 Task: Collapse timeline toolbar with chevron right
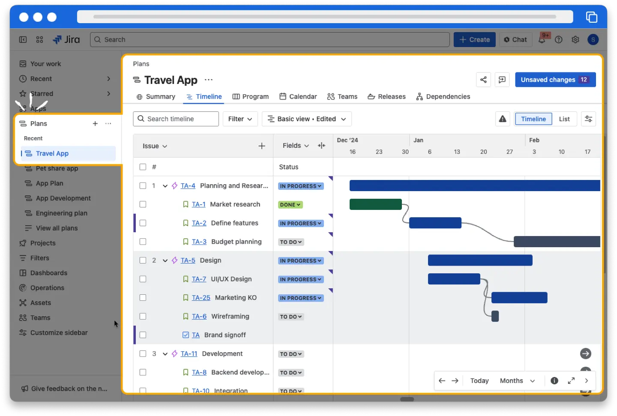click(587, 380)
